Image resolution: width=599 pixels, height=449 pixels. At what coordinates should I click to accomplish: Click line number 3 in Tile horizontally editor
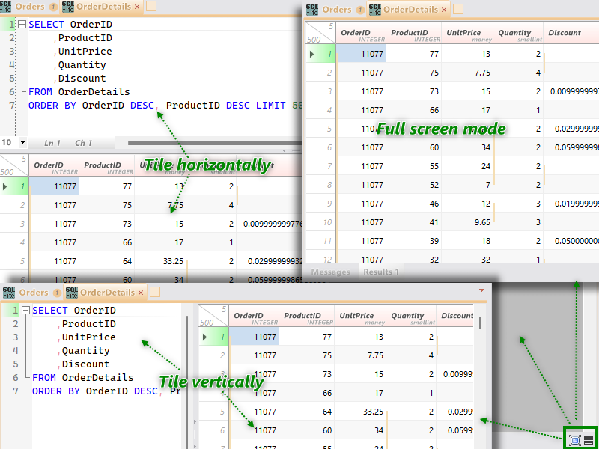tap(12, 52)
